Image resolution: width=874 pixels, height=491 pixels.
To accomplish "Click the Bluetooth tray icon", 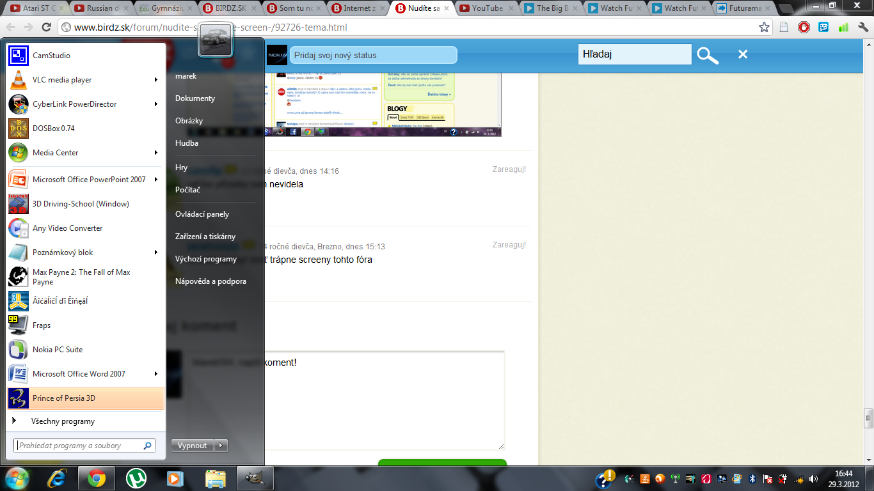I will tap(752, 478).
